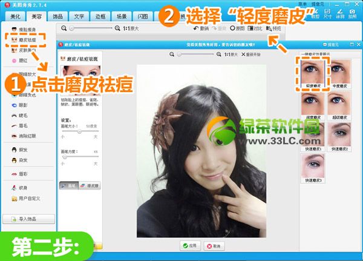Switch to the 边框 tab
The image size is (363, 261).
pos(100,16)
